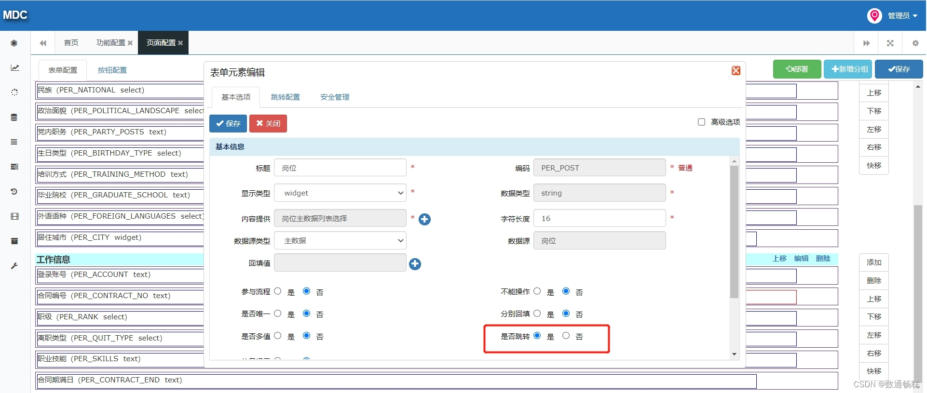Close the 页面配置 tab with its x icon
The width and height of the screenshot is (927, 393).
pyautogui.click(x=180, y=43)
